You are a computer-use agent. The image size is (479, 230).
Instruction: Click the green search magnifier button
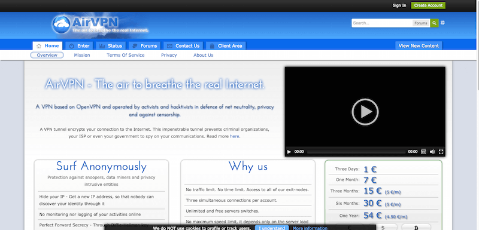point(434,23)
